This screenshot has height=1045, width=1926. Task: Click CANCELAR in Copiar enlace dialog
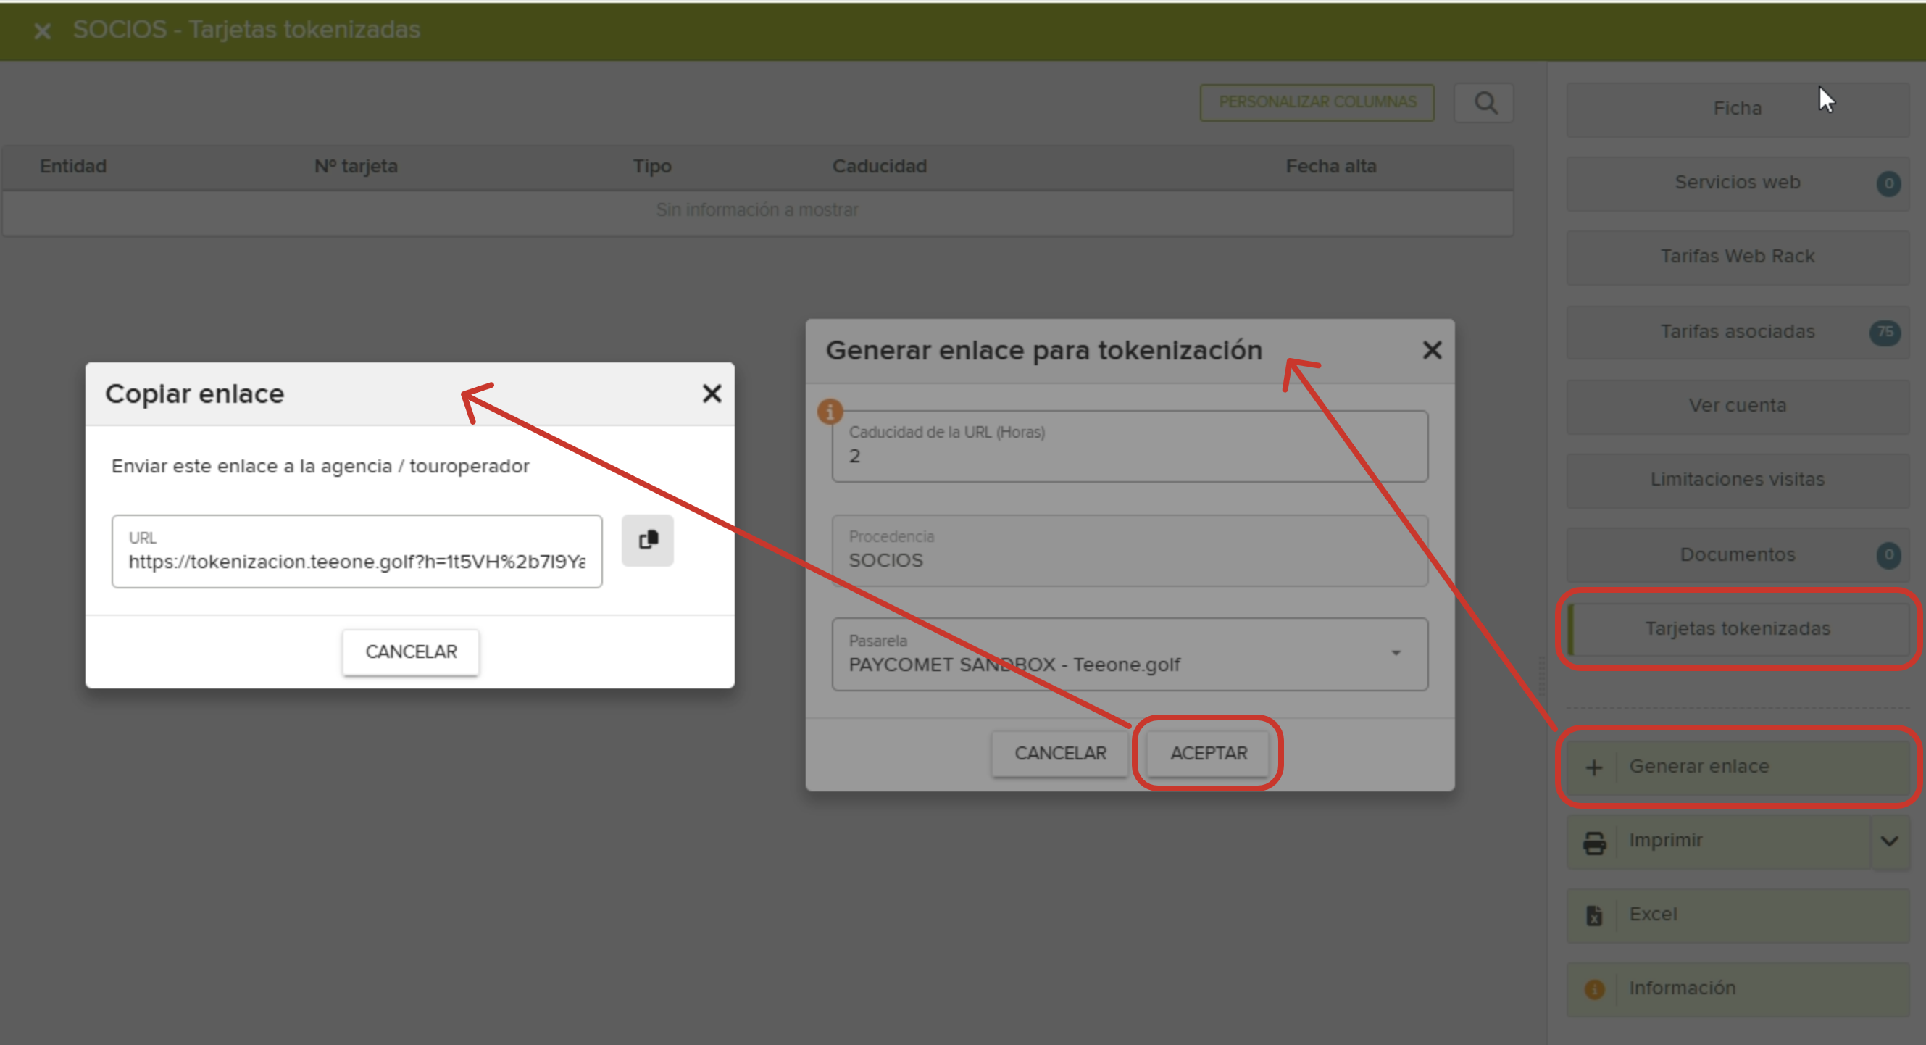410,651
